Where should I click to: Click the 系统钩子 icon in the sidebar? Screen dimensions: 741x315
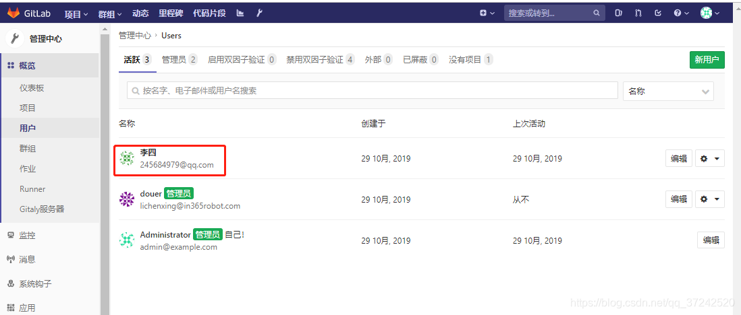click(11, 284)
